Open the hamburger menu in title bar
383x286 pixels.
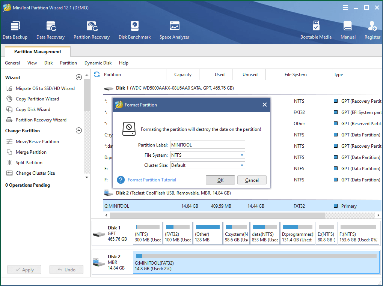coord(345,7)
